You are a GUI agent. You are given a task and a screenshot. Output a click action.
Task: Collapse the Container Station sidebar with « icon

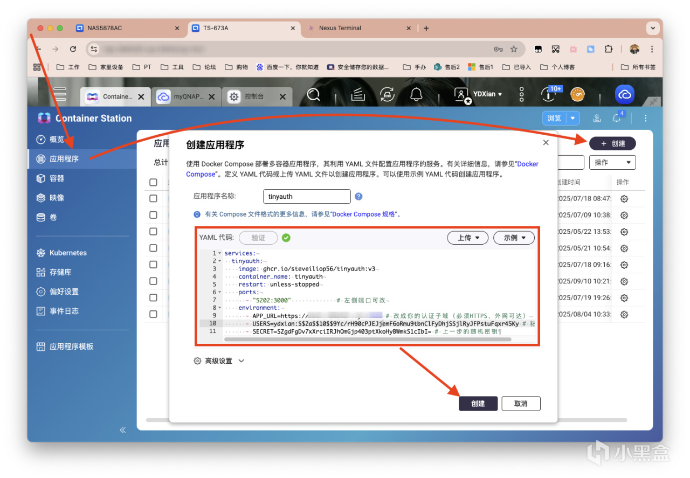click(122, 429)
